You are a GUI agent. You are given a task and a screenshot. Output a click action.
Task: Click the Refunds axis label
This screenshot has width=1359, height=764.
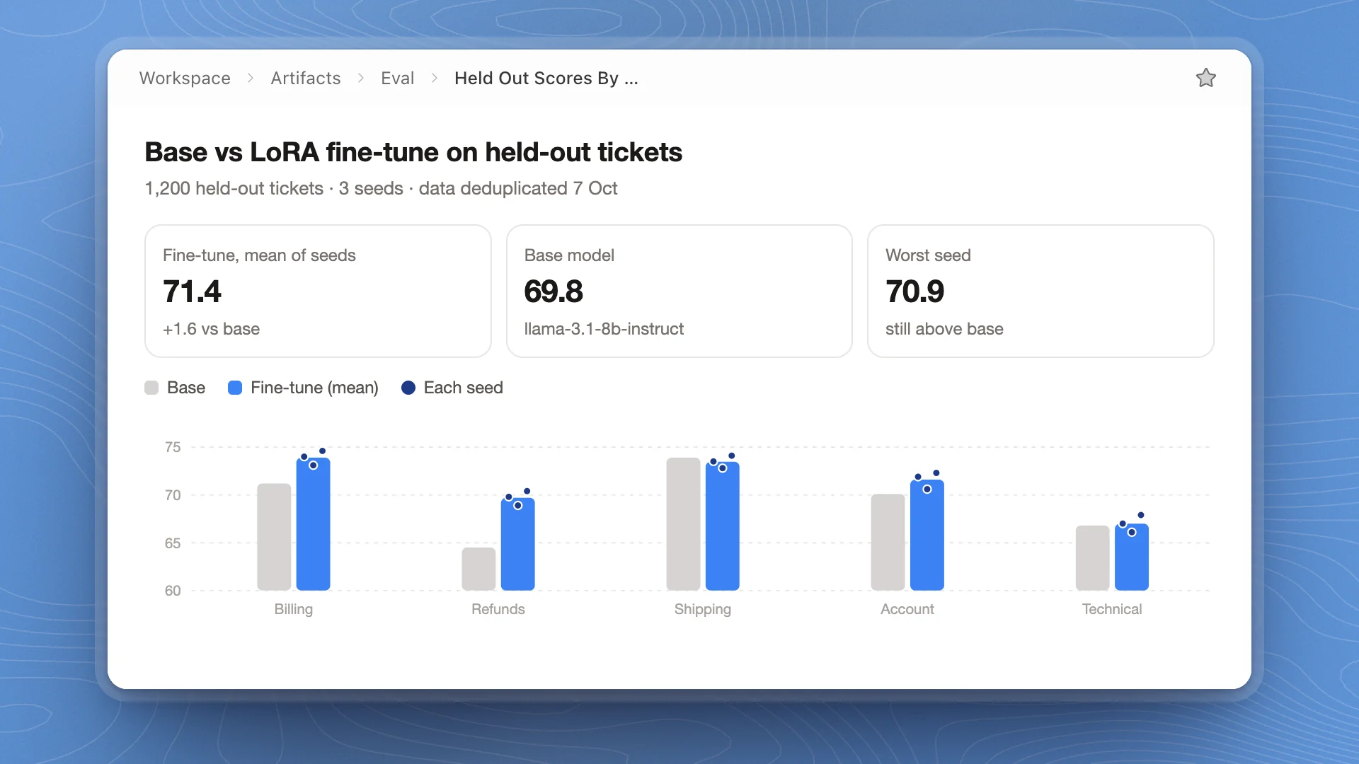pos(498,609)
